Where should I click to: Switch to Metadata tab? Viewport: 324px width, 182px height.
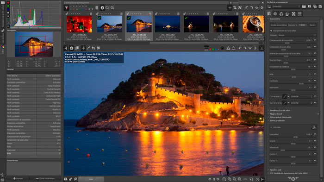tap(299, 14)
